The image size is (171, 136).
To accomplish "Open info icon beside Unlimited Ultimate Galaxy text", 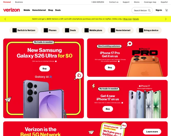I will click(x=56, y=61).
